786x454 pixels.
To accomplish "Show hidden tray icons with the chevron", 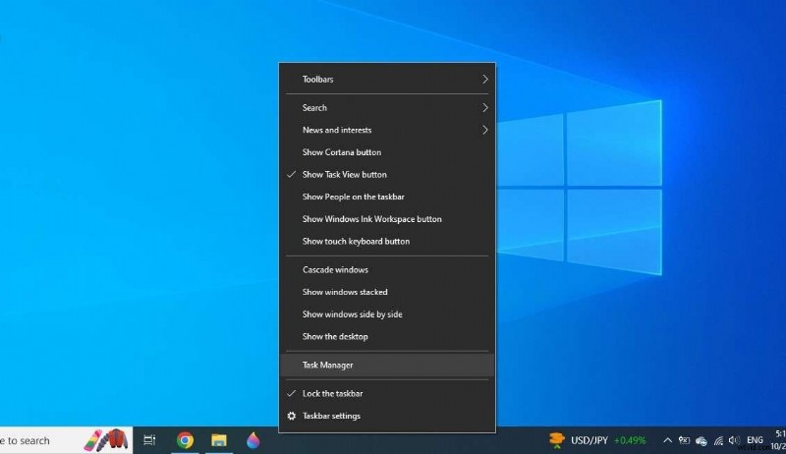I will click(668, 440).
